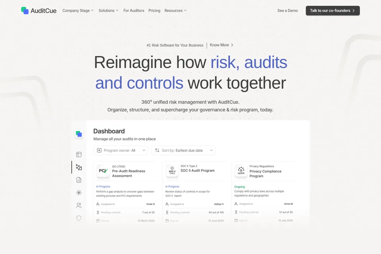
Task: Click In Progress status on Pre-Audit card
Action: point(103,187)
